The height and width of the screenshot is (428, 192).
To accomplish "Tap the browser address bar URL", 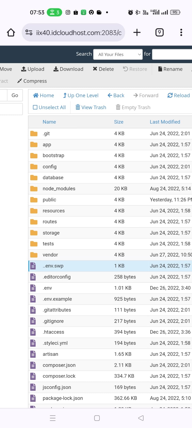I will [x=79, y=33].
